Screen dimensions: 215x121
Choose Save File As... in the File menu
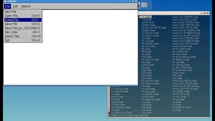(23, 28)
